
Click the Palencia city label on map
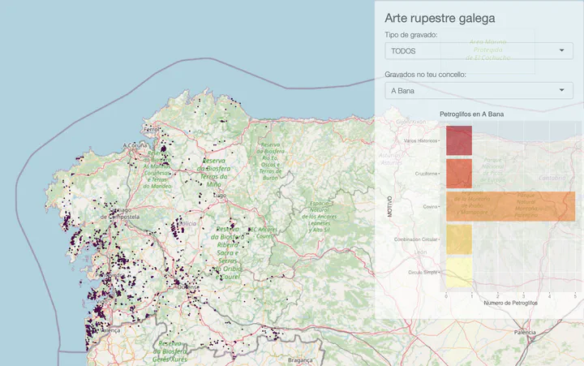525,332
